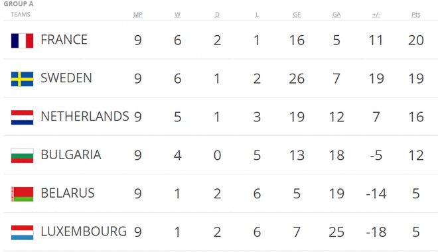Open the LUXEMBOURG team name
Screen dimensions: 438x252
[84, 231]
